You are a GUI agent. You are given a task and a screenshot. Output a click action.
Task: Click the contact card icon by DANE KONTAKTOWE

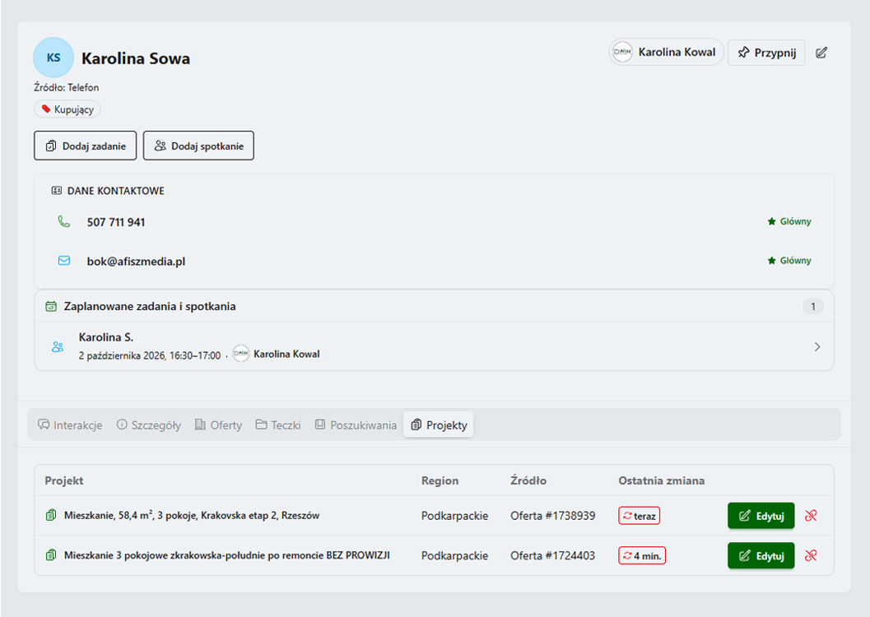pyautogui.click(x=57, y=191)
